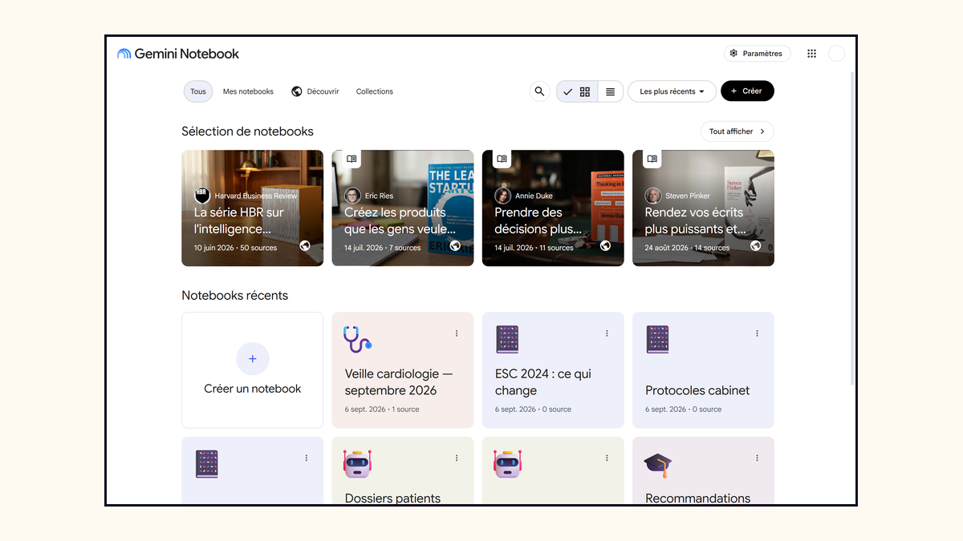This screenshot has height=541, width=963.
Task: Click Tout afficher button
Action: 737,131
